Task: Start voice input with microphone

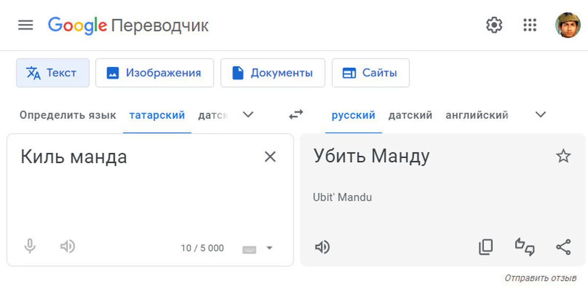Action: [x=30, y=246]
